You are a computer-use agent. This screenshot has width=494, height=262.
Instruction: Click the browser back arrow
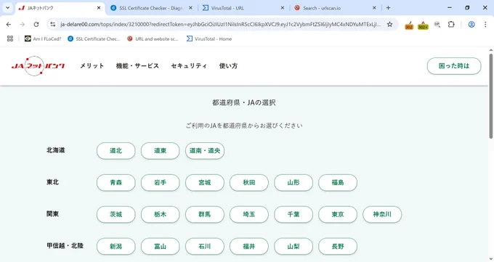pos(9,24)
